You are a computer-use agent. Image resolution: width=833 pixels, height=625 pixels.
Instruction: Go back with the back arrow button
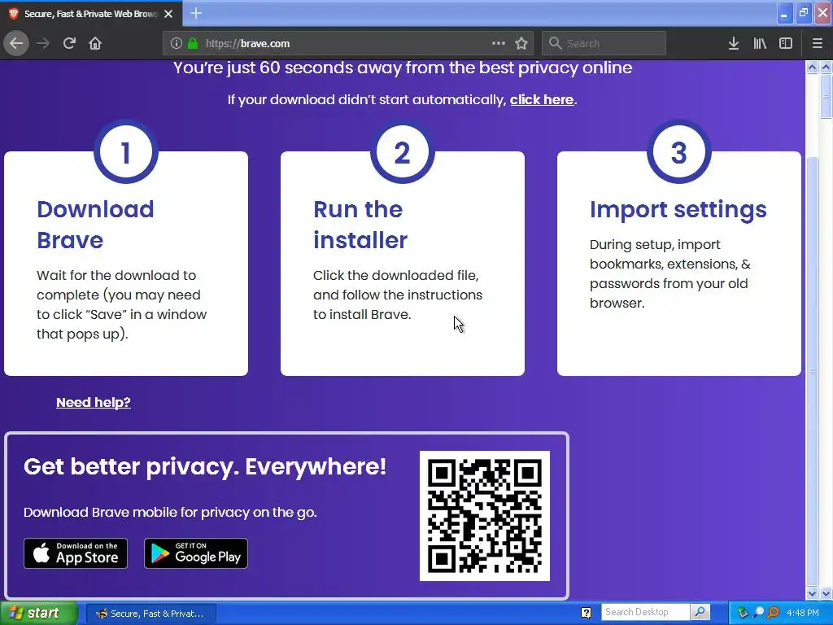point(16,43)
